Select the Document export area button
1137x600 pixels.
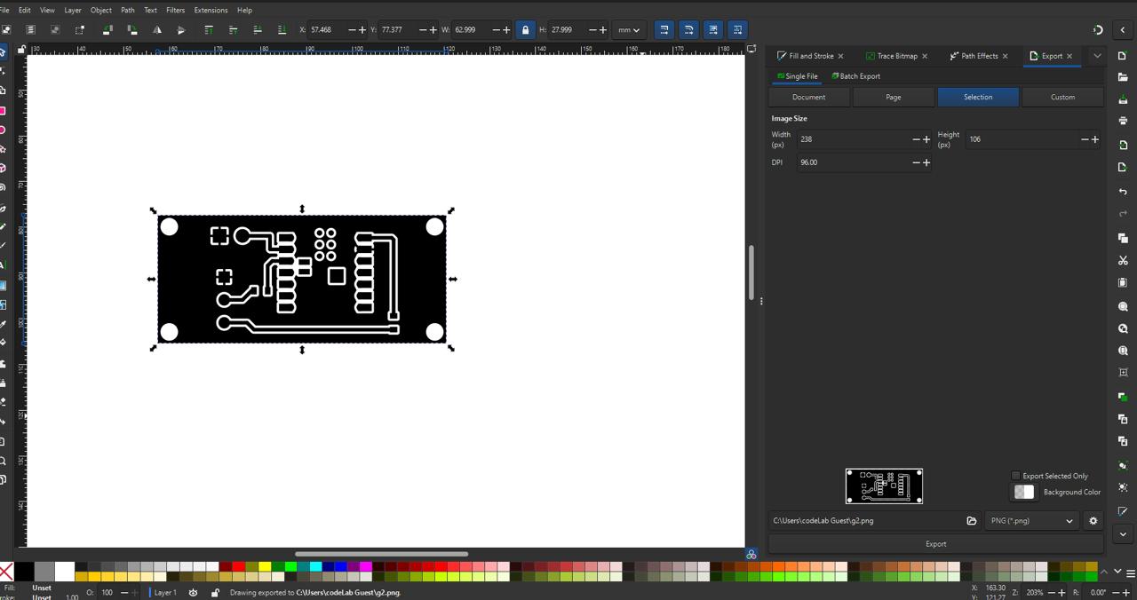(x=808, y=97)
